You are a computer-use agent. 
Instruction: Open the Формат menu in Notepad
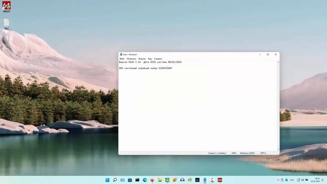point(142,59)
